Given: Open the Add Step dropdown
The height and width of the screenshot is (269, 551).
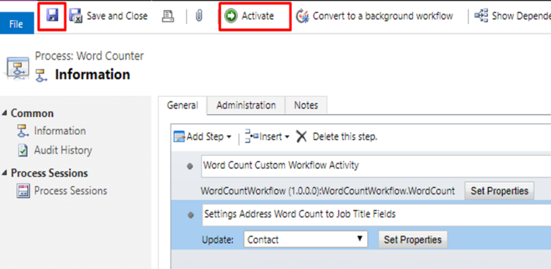Looking at the screenshot, I should (x=203, y=136).
